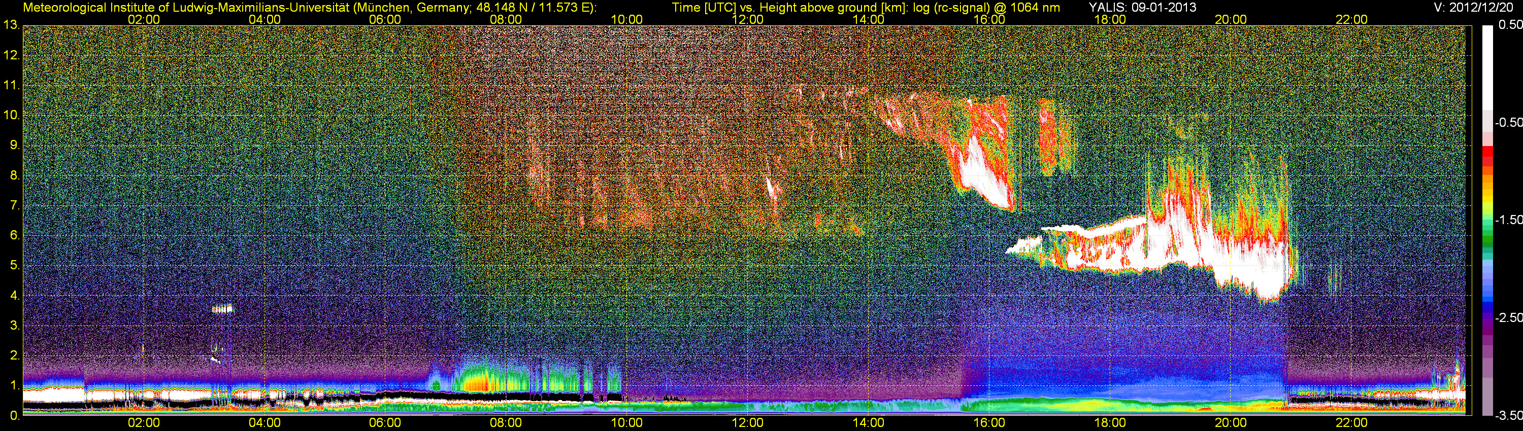Click the 22:00 label on the top time axis
The image size is (1523, 431).
[1351, 19]
